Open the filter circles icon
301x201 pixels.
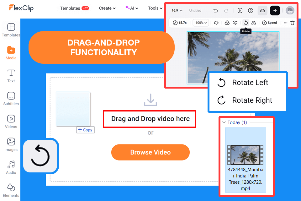(227, 23)
